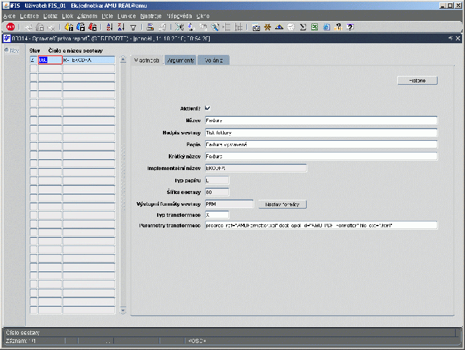
Task: Click the question mark help icon
Action: [x=350, y=27]
